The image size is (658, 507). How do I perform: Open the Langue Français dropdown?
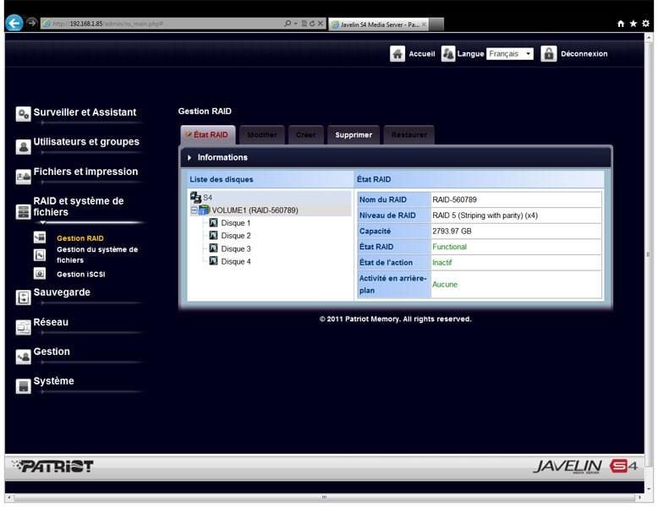[x=510, y=54]
